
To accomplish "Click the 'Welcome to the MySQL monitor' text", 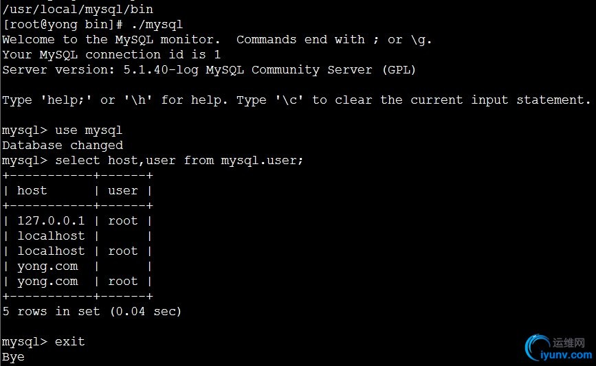I will 111,39.
